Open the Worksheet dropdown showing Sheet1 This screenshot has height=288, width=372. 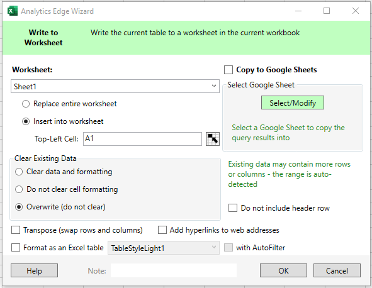(115, 86)
